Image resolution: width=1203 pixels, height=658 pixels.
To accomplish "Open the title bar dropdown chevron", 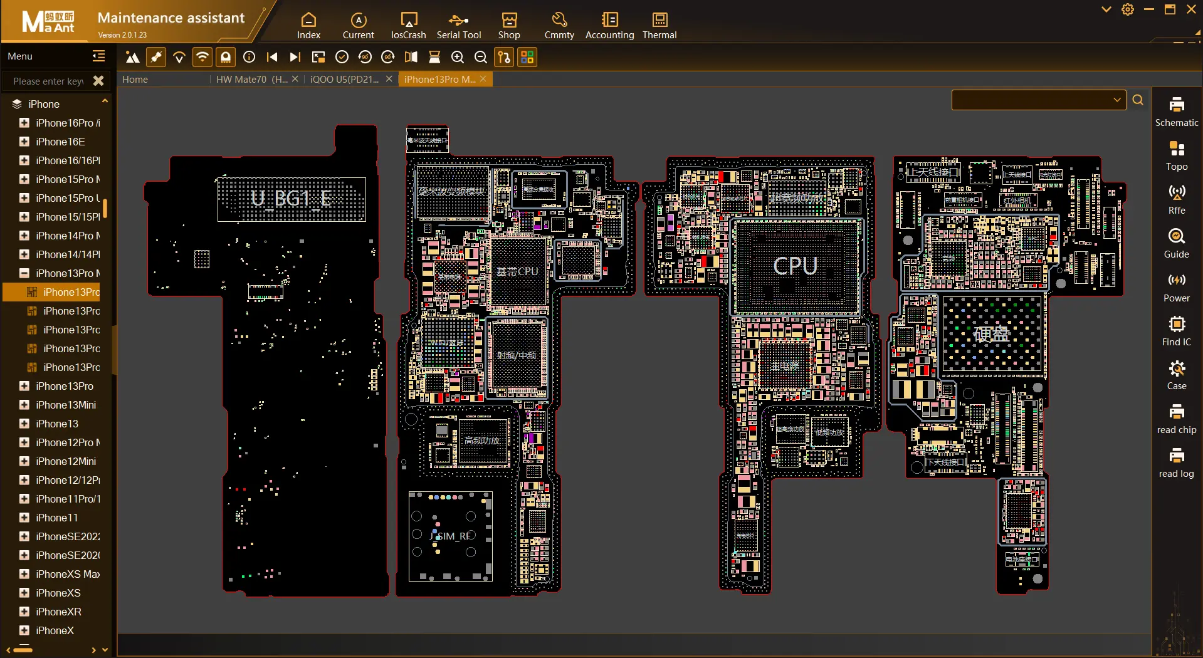I will [x=1106, y=9].
